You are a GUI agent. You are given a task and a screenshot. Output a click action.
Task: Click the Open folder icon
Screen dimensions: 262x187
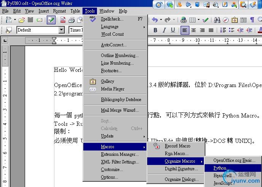pyautogui.click(x=22, y=20)
